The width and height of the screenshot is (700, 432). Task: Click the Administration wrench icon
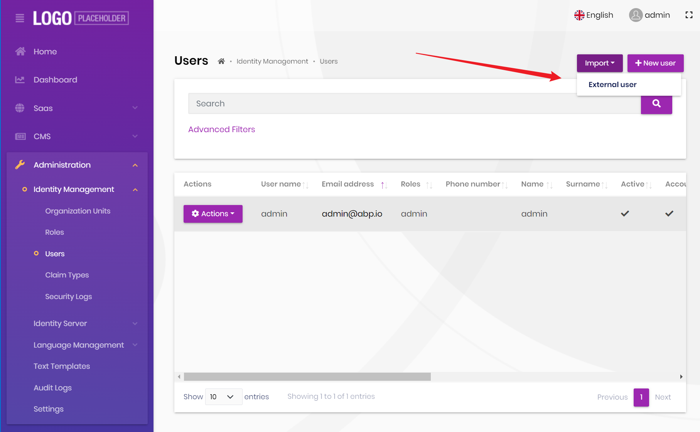(x=20, y=165)
